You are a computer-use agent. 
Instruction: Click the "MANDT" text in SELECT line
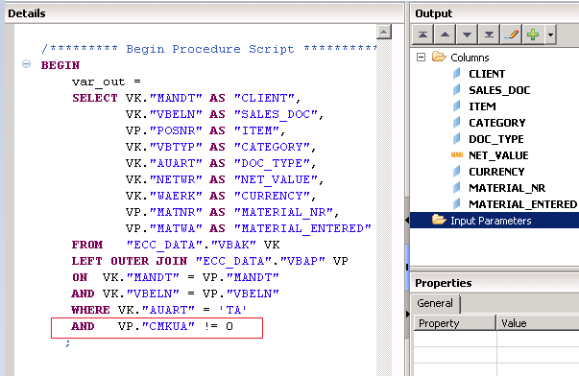tap(176, 98)
